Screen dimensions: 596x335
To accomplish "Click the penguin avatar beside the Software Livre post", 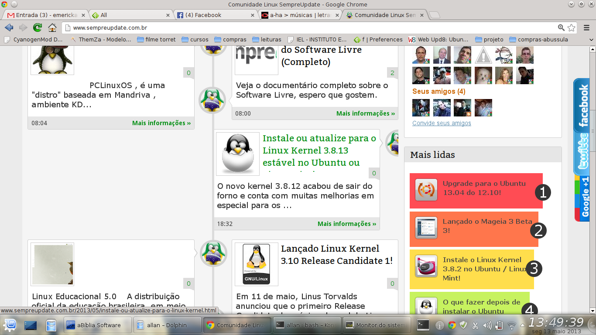I will (x=212, y=100).
